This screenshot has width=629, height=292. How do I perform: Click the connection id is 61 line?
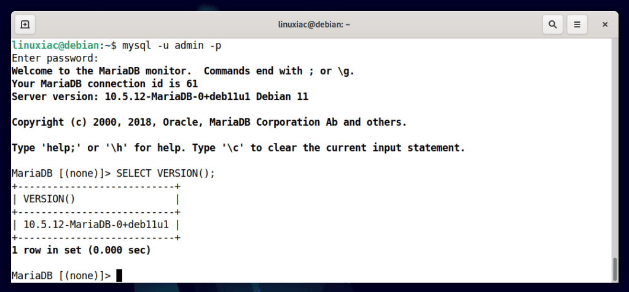tap(104, 84)
